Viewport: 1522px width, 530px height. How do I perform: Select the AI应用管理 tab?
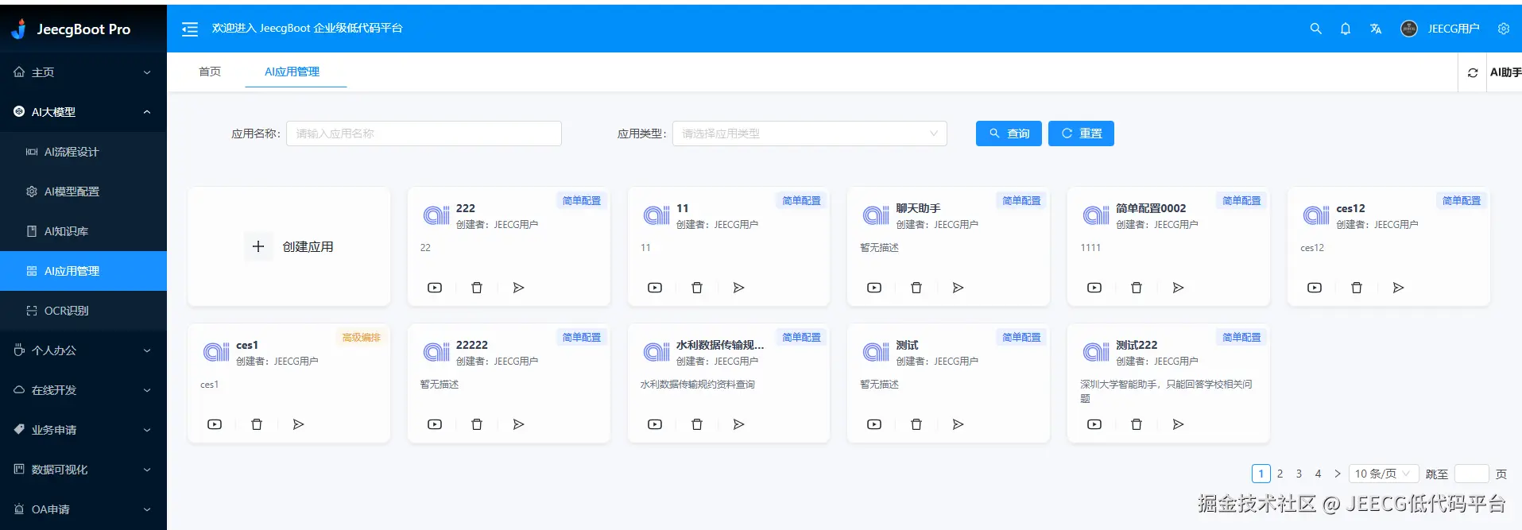[292, 72]
